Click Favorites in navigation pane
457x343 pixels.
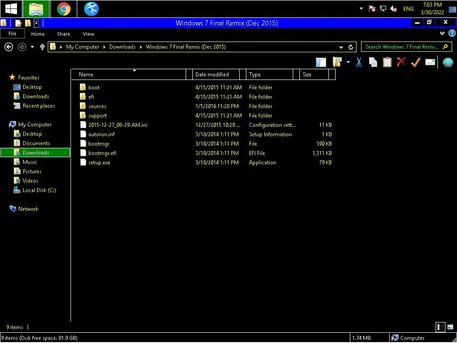point(29,78)
